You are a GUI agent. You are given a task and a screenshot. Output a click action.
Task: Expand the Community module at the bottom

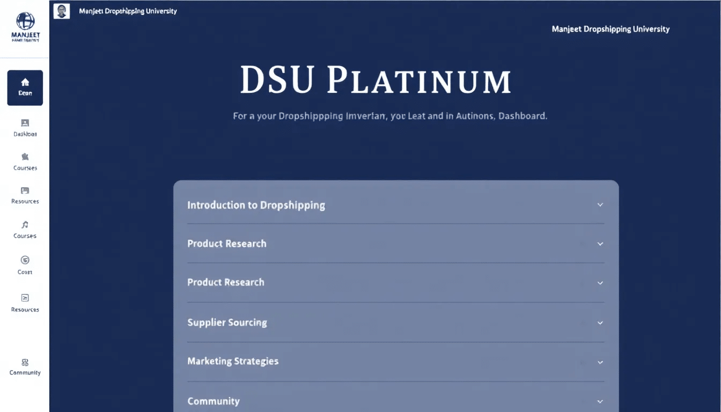600,401
